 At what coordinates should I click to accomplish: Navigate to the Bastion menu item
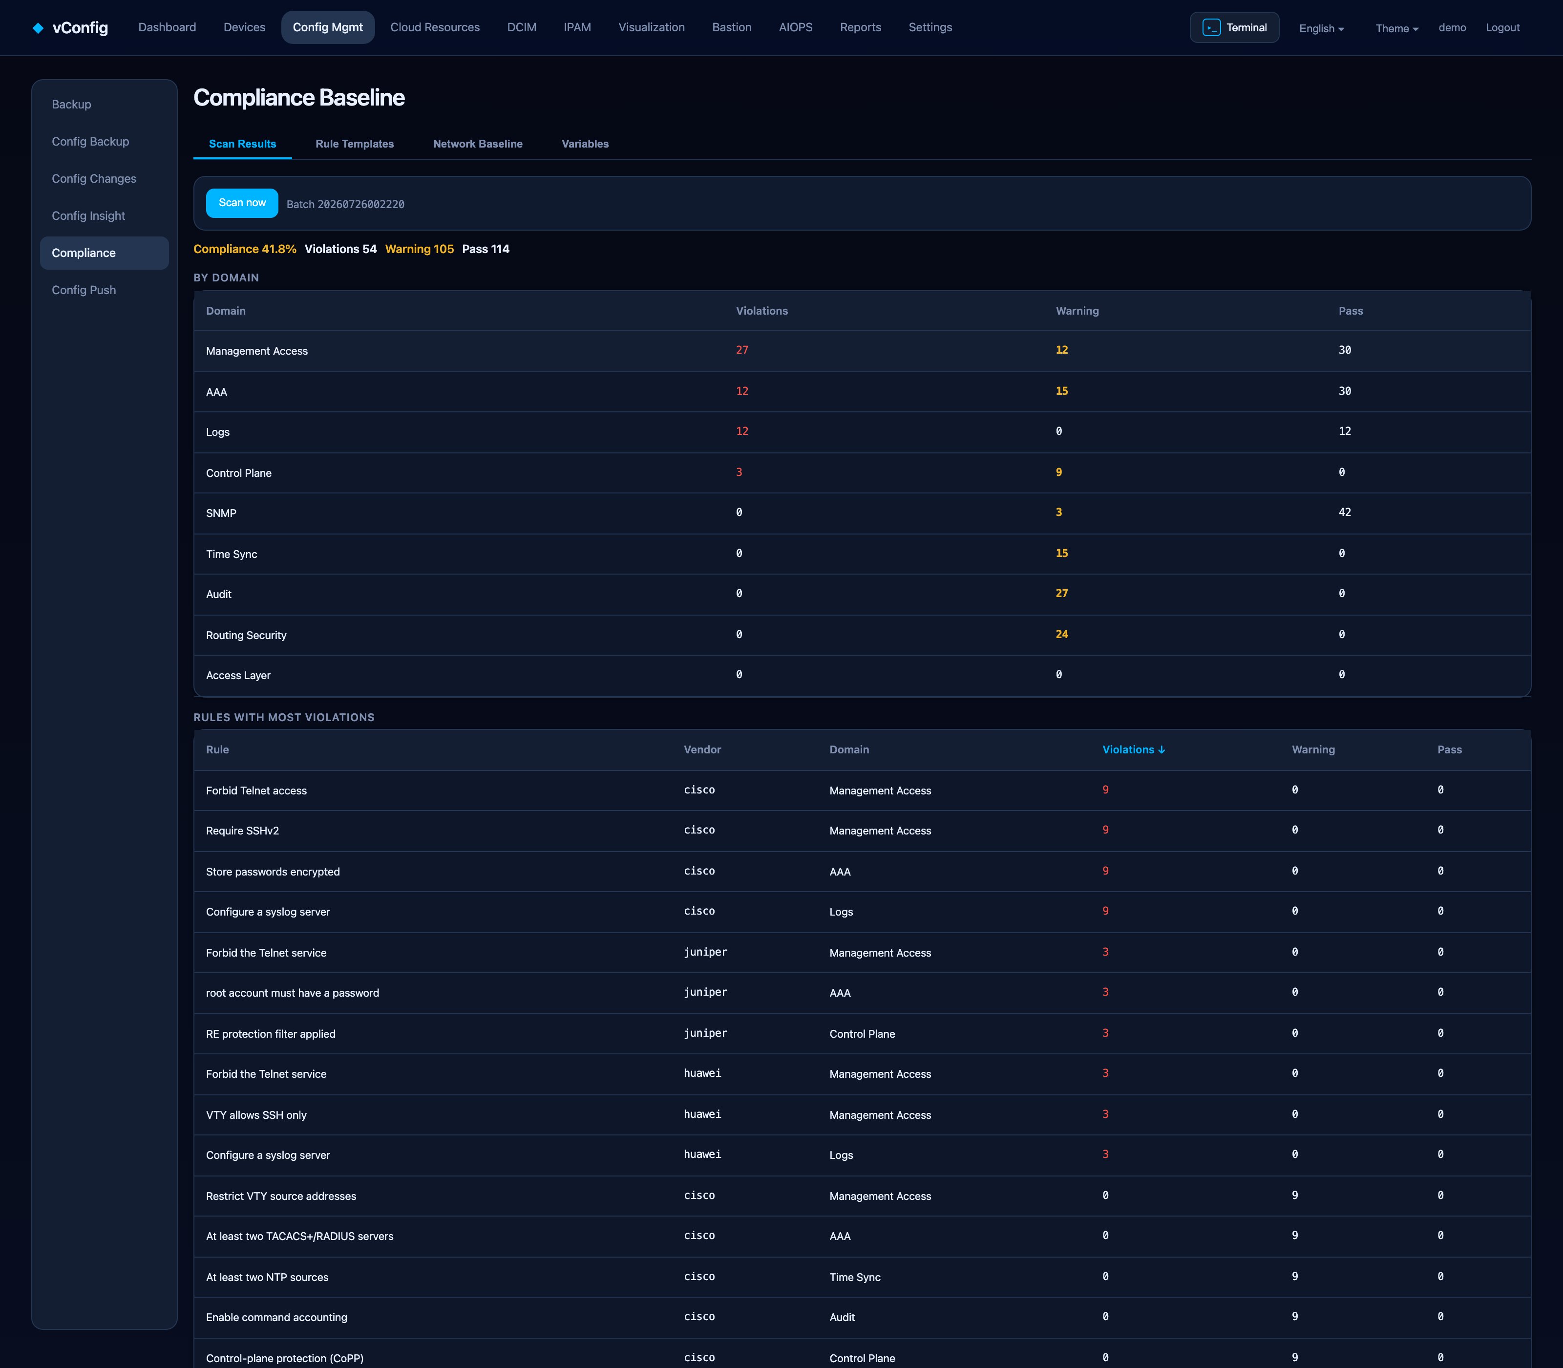coord(732,27)
